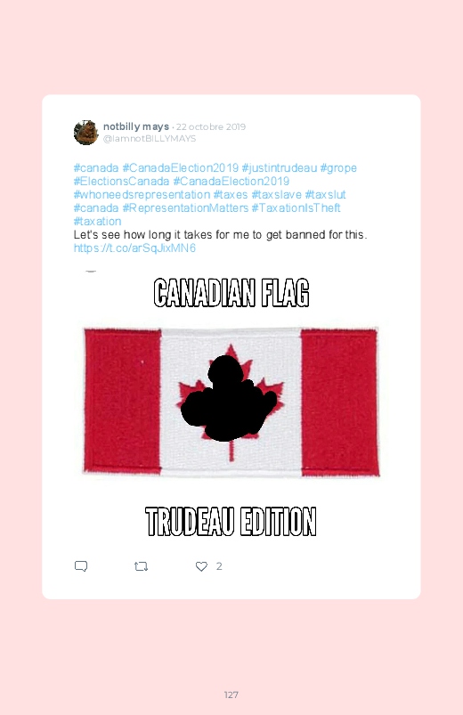Click the reply speech bubble icon
The width and height of the screenshot is (463, 715).
[x=81, y=566]
